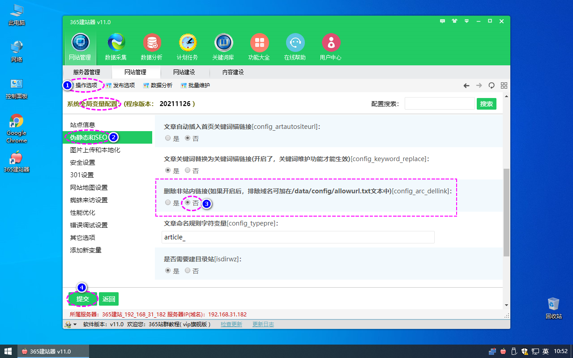Open 网站管理 main toolbar icon

tap(80, 47)
